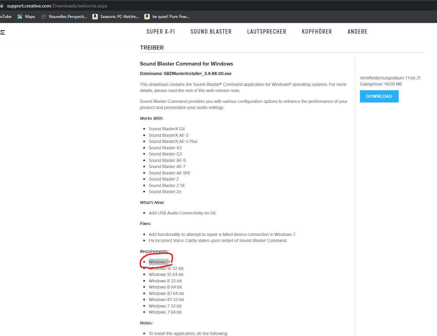Click the Works With: heading
The height and width of the screenshot is (336, 437).
click(151, 118)
